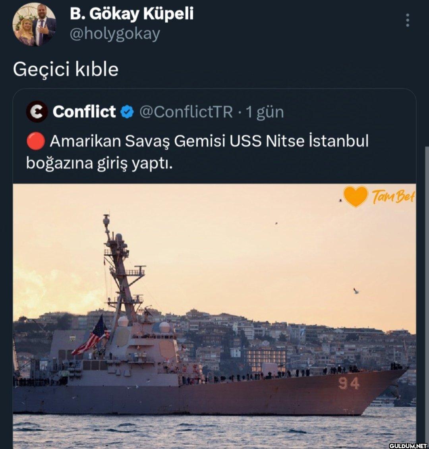Screen dimensions: 429x449
Task: Select the Geçici kıble tweet text
Action: tap(66, 69)
